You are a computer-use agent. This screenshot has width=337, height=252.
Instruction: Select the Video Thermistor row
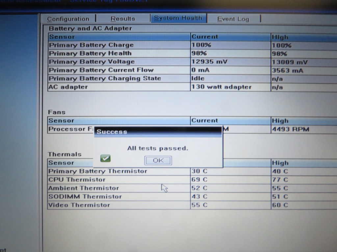(79, 205)
